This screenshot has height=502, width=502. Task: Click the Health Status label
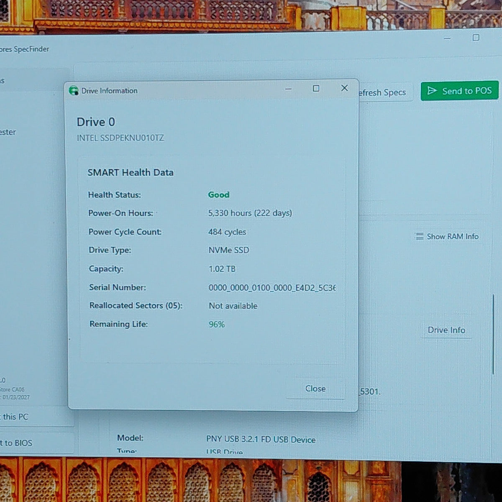pos(114,195)
